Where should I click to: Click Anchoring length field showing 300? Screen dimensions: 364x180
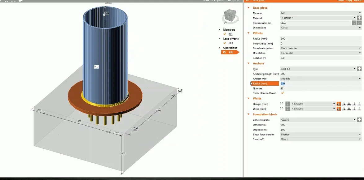pos(321,74)
